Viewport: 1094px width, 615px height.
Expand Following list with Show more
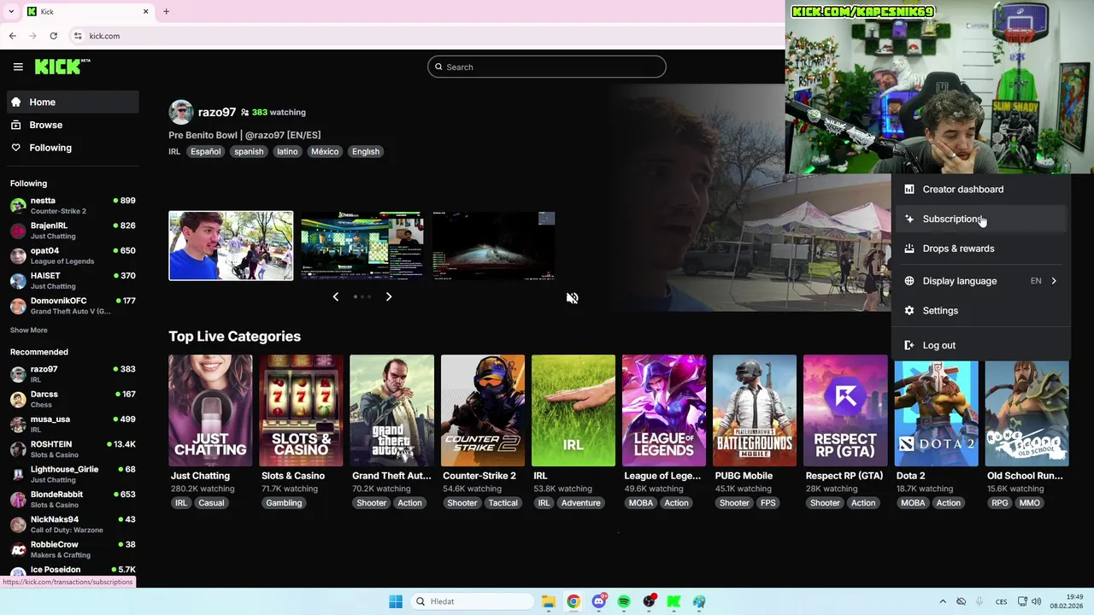pyautogui.click(x=29, y=330)
